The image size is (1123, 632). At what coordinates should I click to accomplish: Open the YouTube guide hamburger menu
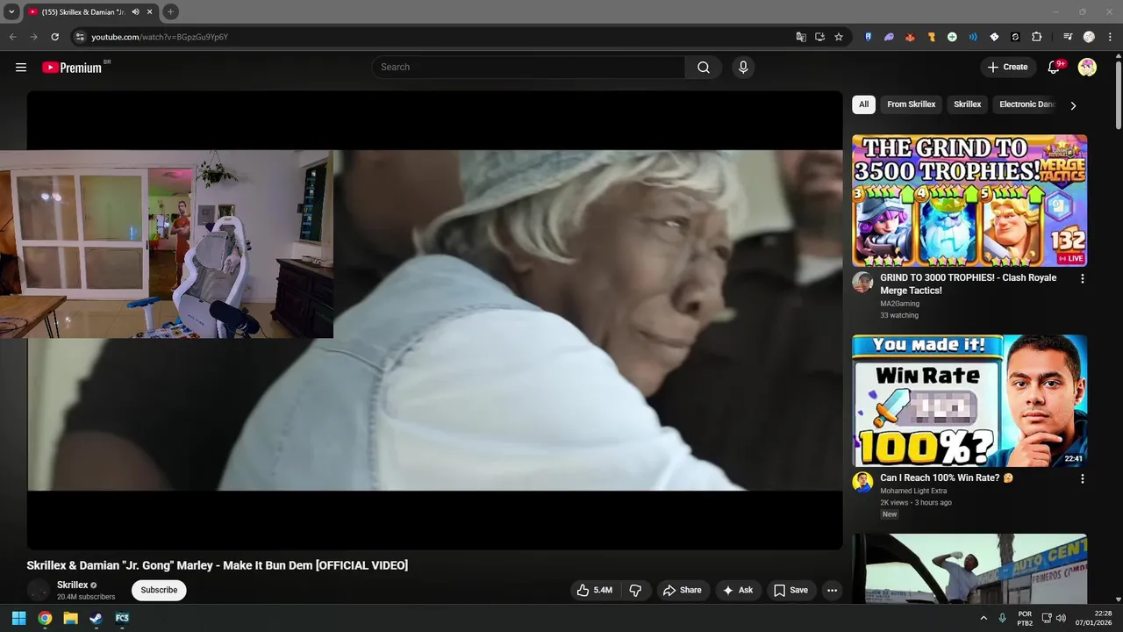tap(21, 68)
